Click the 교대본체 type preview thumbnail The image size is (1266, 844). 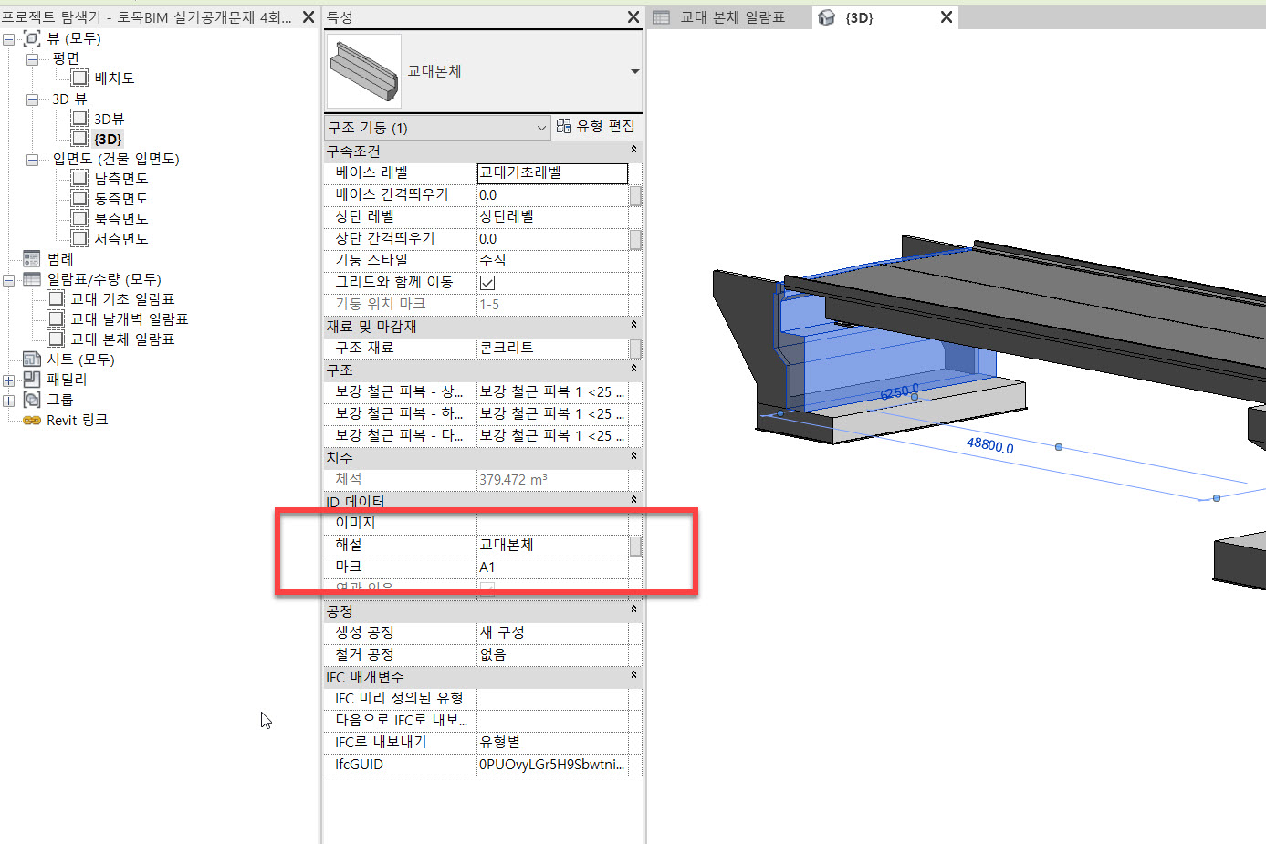point(363,71)
